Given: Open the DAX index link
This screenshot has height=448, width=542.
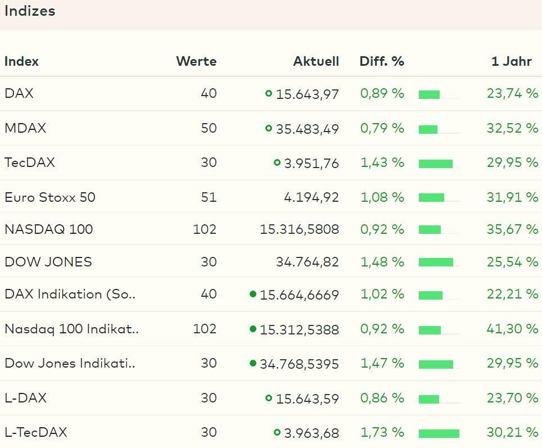Looking at the screenshot, I should point(19,93).
